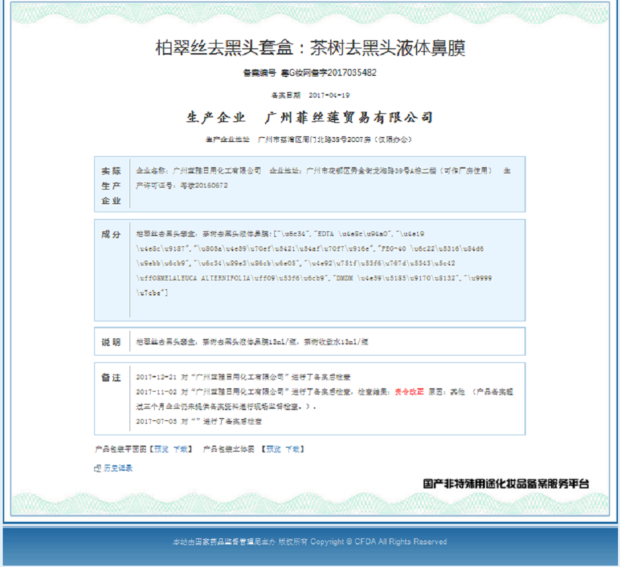Download the 产品包装立体图 image
This screenshot has width=620, height=567.
click(293, 449)
